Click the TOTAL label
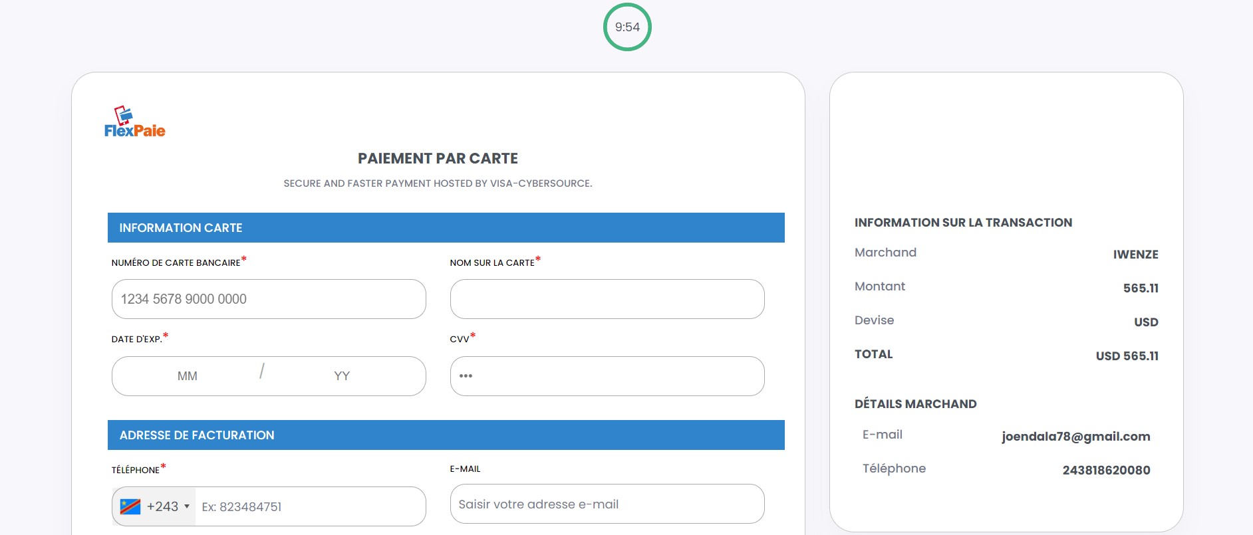 coord(873,354)
